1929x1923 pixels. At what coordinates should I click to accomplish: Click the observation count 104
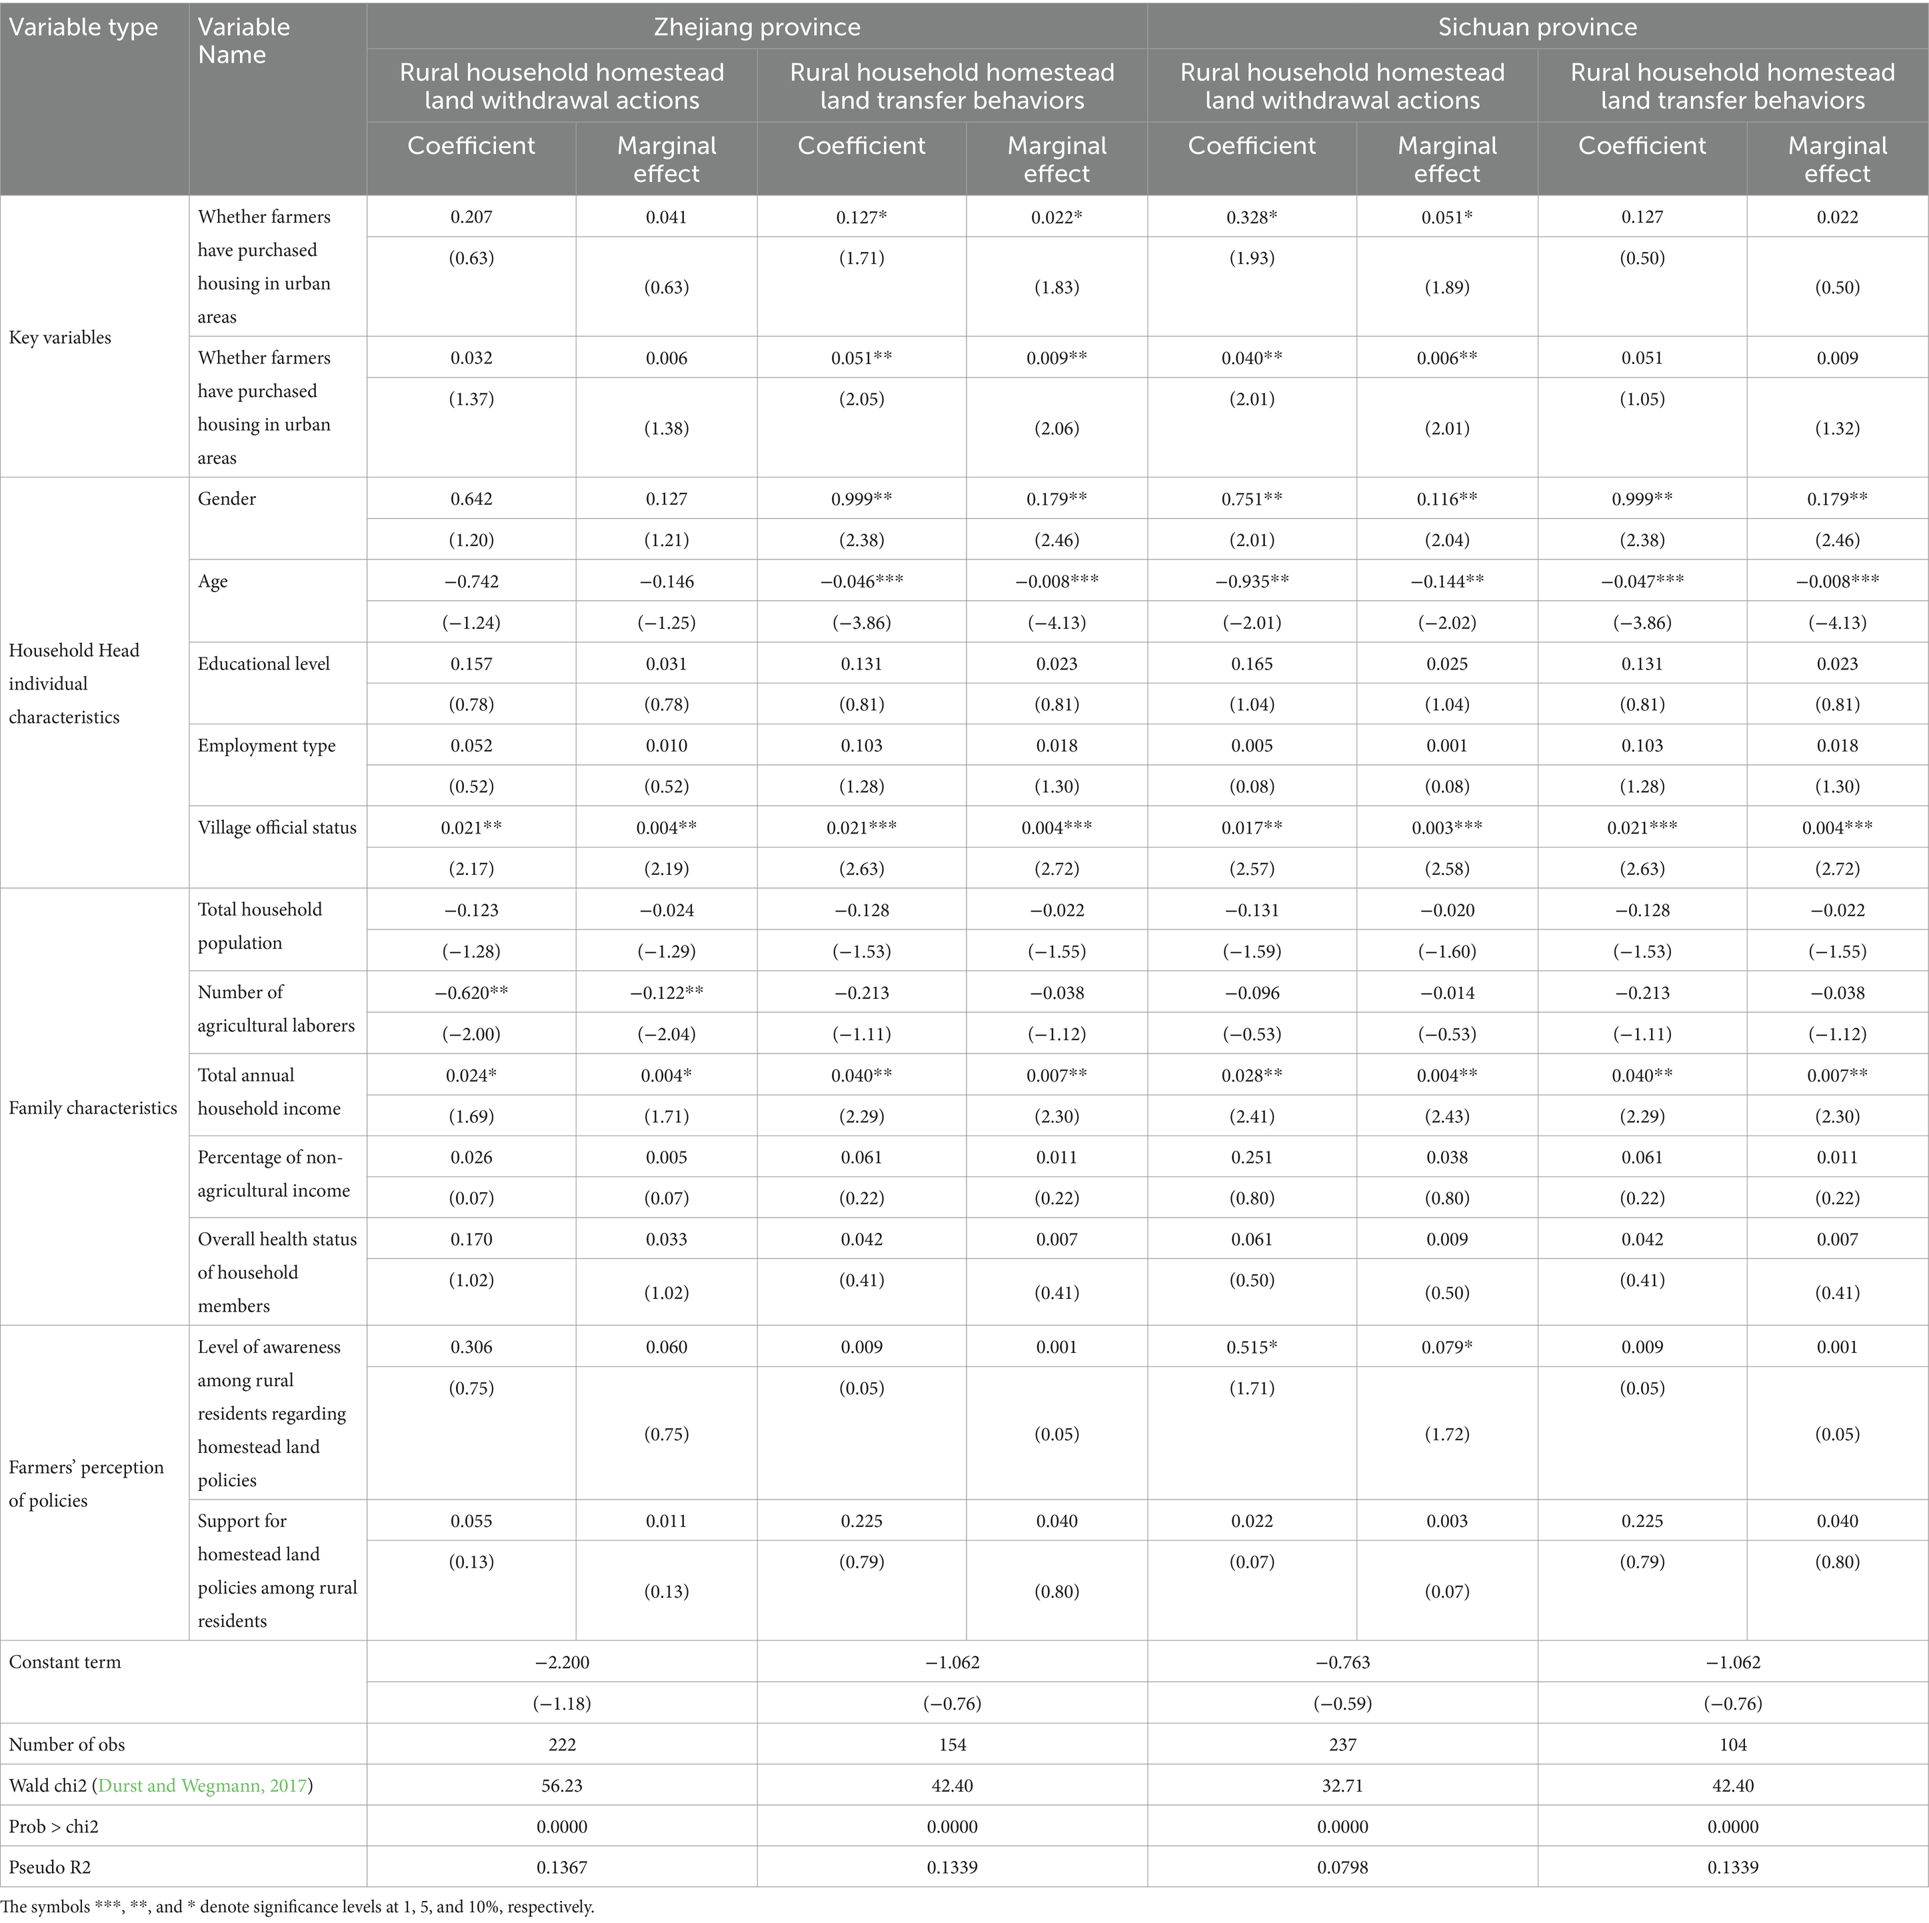coord(1733,1744)
